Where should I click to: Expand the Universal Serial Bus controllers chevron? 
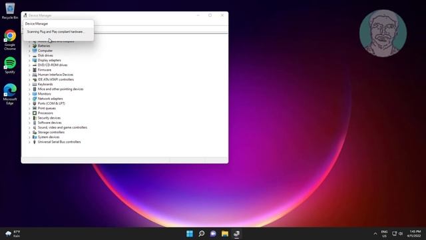point(29,142)
